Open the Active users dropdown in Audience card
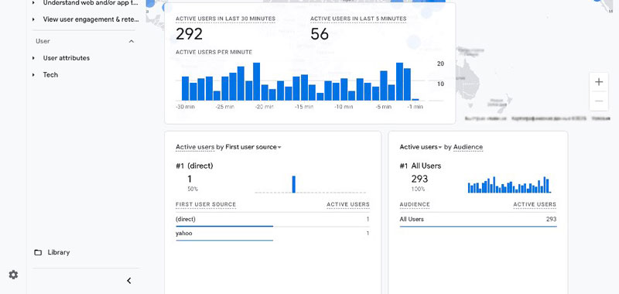The width and height of the screenshot is (619, 294). (x=420, y=147)
